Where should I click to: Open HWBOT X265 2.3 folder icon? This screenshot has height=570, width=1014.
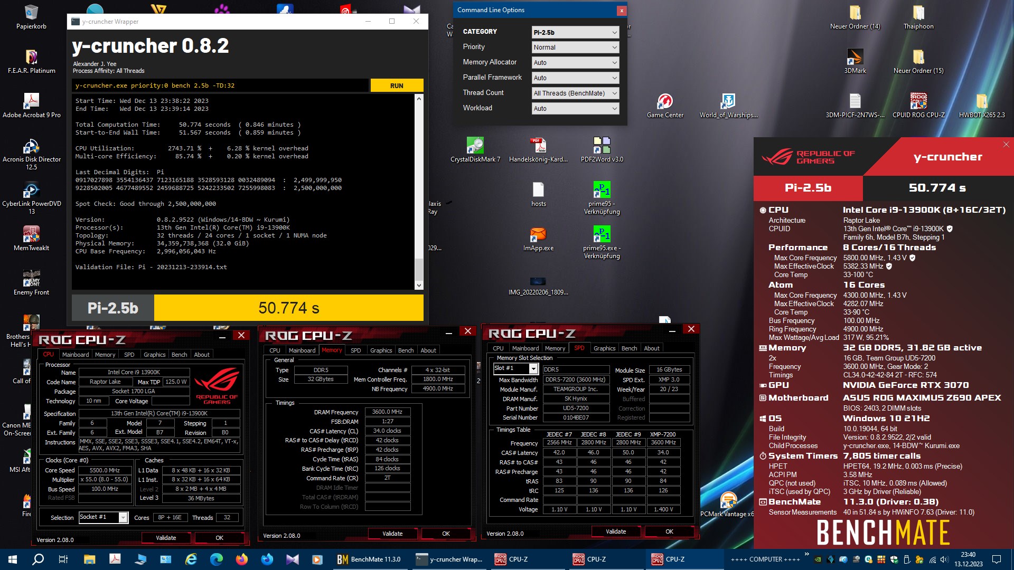click(982, 105)
